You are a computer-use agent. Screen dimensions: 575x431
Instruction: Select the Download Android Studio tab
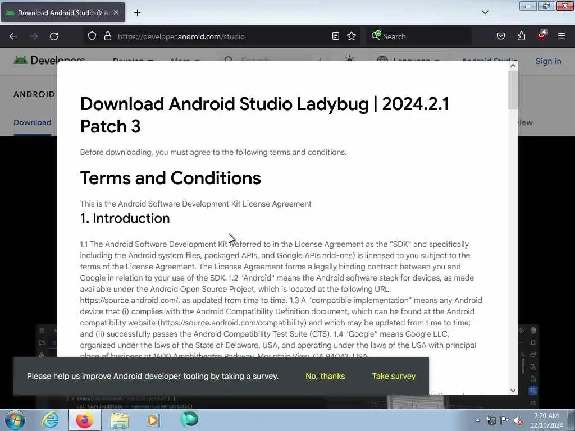(63, 12)
